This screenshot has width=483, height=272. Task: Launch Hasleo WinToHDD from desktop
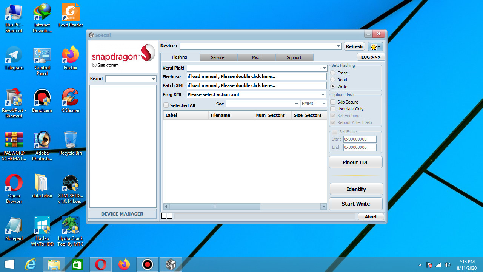[42, 232]
